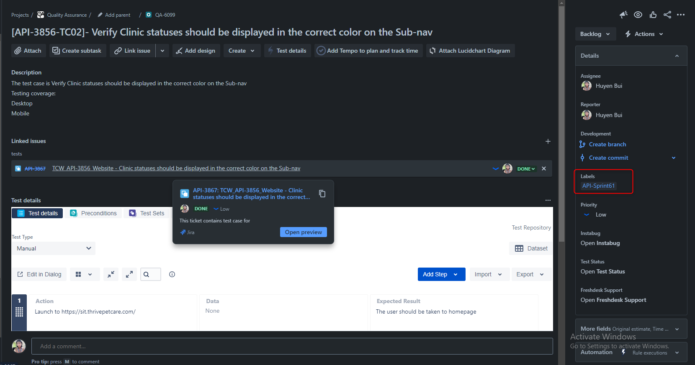Click the Open preview button

pyautogui.click(x=303, y=232)
